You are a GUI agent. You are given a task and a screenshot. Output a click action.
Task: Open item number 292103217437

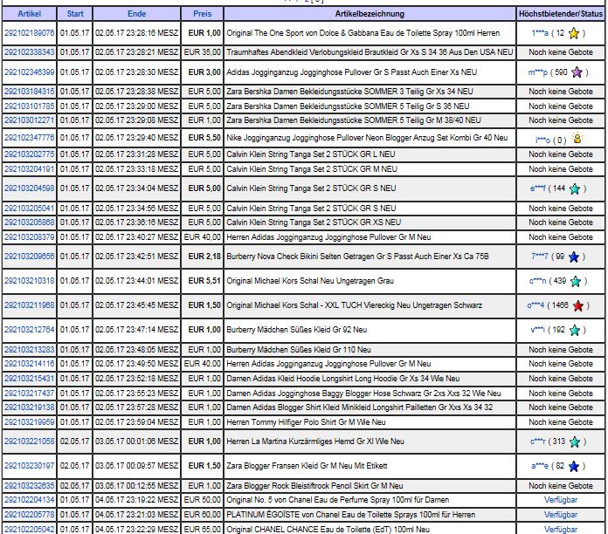tap(30, 394)
